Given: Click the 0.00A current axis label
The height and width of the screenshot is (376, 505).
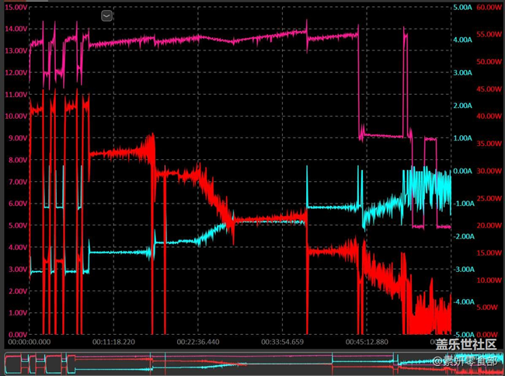Looking at the screenshot, I should 464,171.
